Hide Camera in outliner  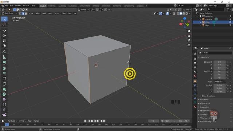tap(230, 19)
